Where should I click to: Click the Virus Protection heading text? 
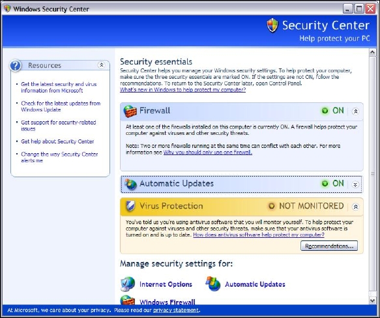coord(171,206)
